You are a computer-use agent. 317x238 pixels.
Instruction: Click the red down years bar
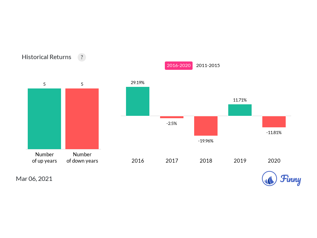(82, 119)
